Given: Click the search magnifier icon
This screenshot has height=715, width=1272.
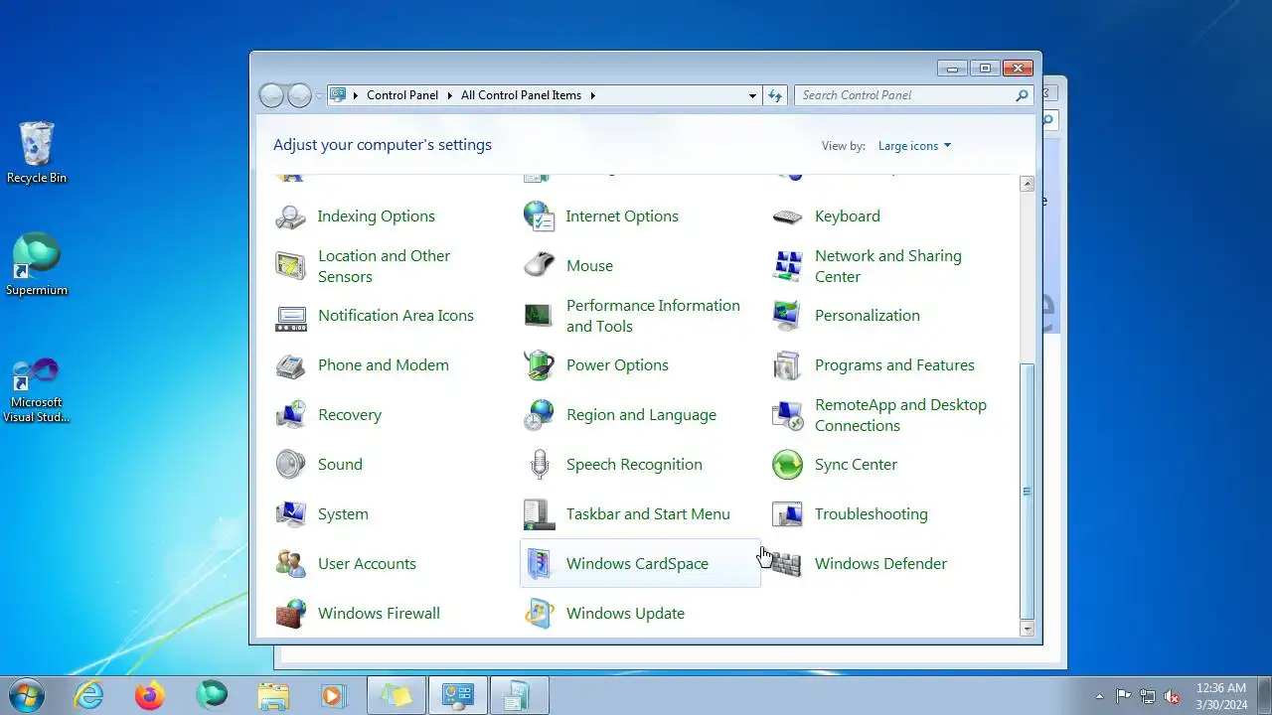Looking at the screenshot, I should (x=1022, y=95).
